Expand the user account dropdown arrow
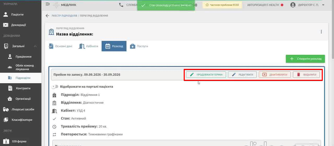This screenshot has height=146, width=334. tap(323, 5)
